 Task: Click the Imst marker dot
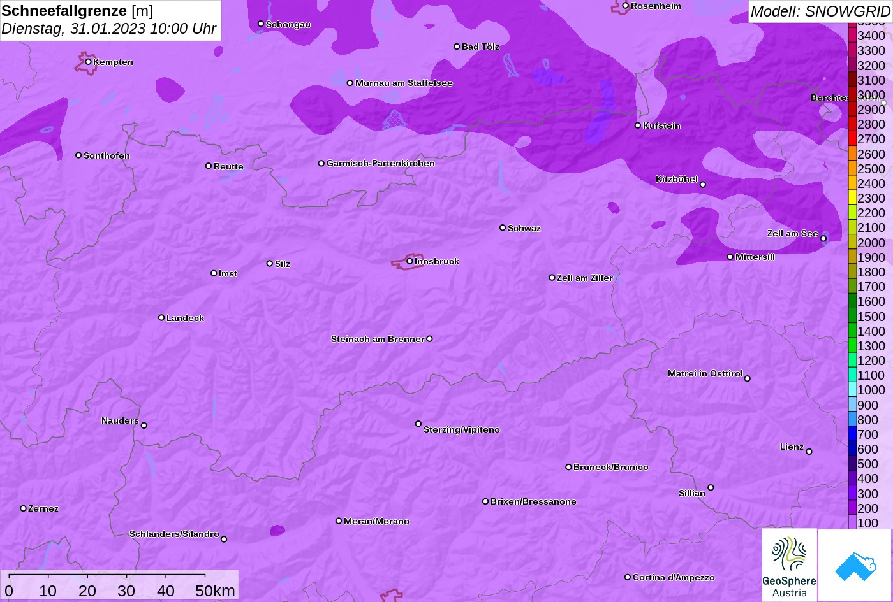point(213,273)
